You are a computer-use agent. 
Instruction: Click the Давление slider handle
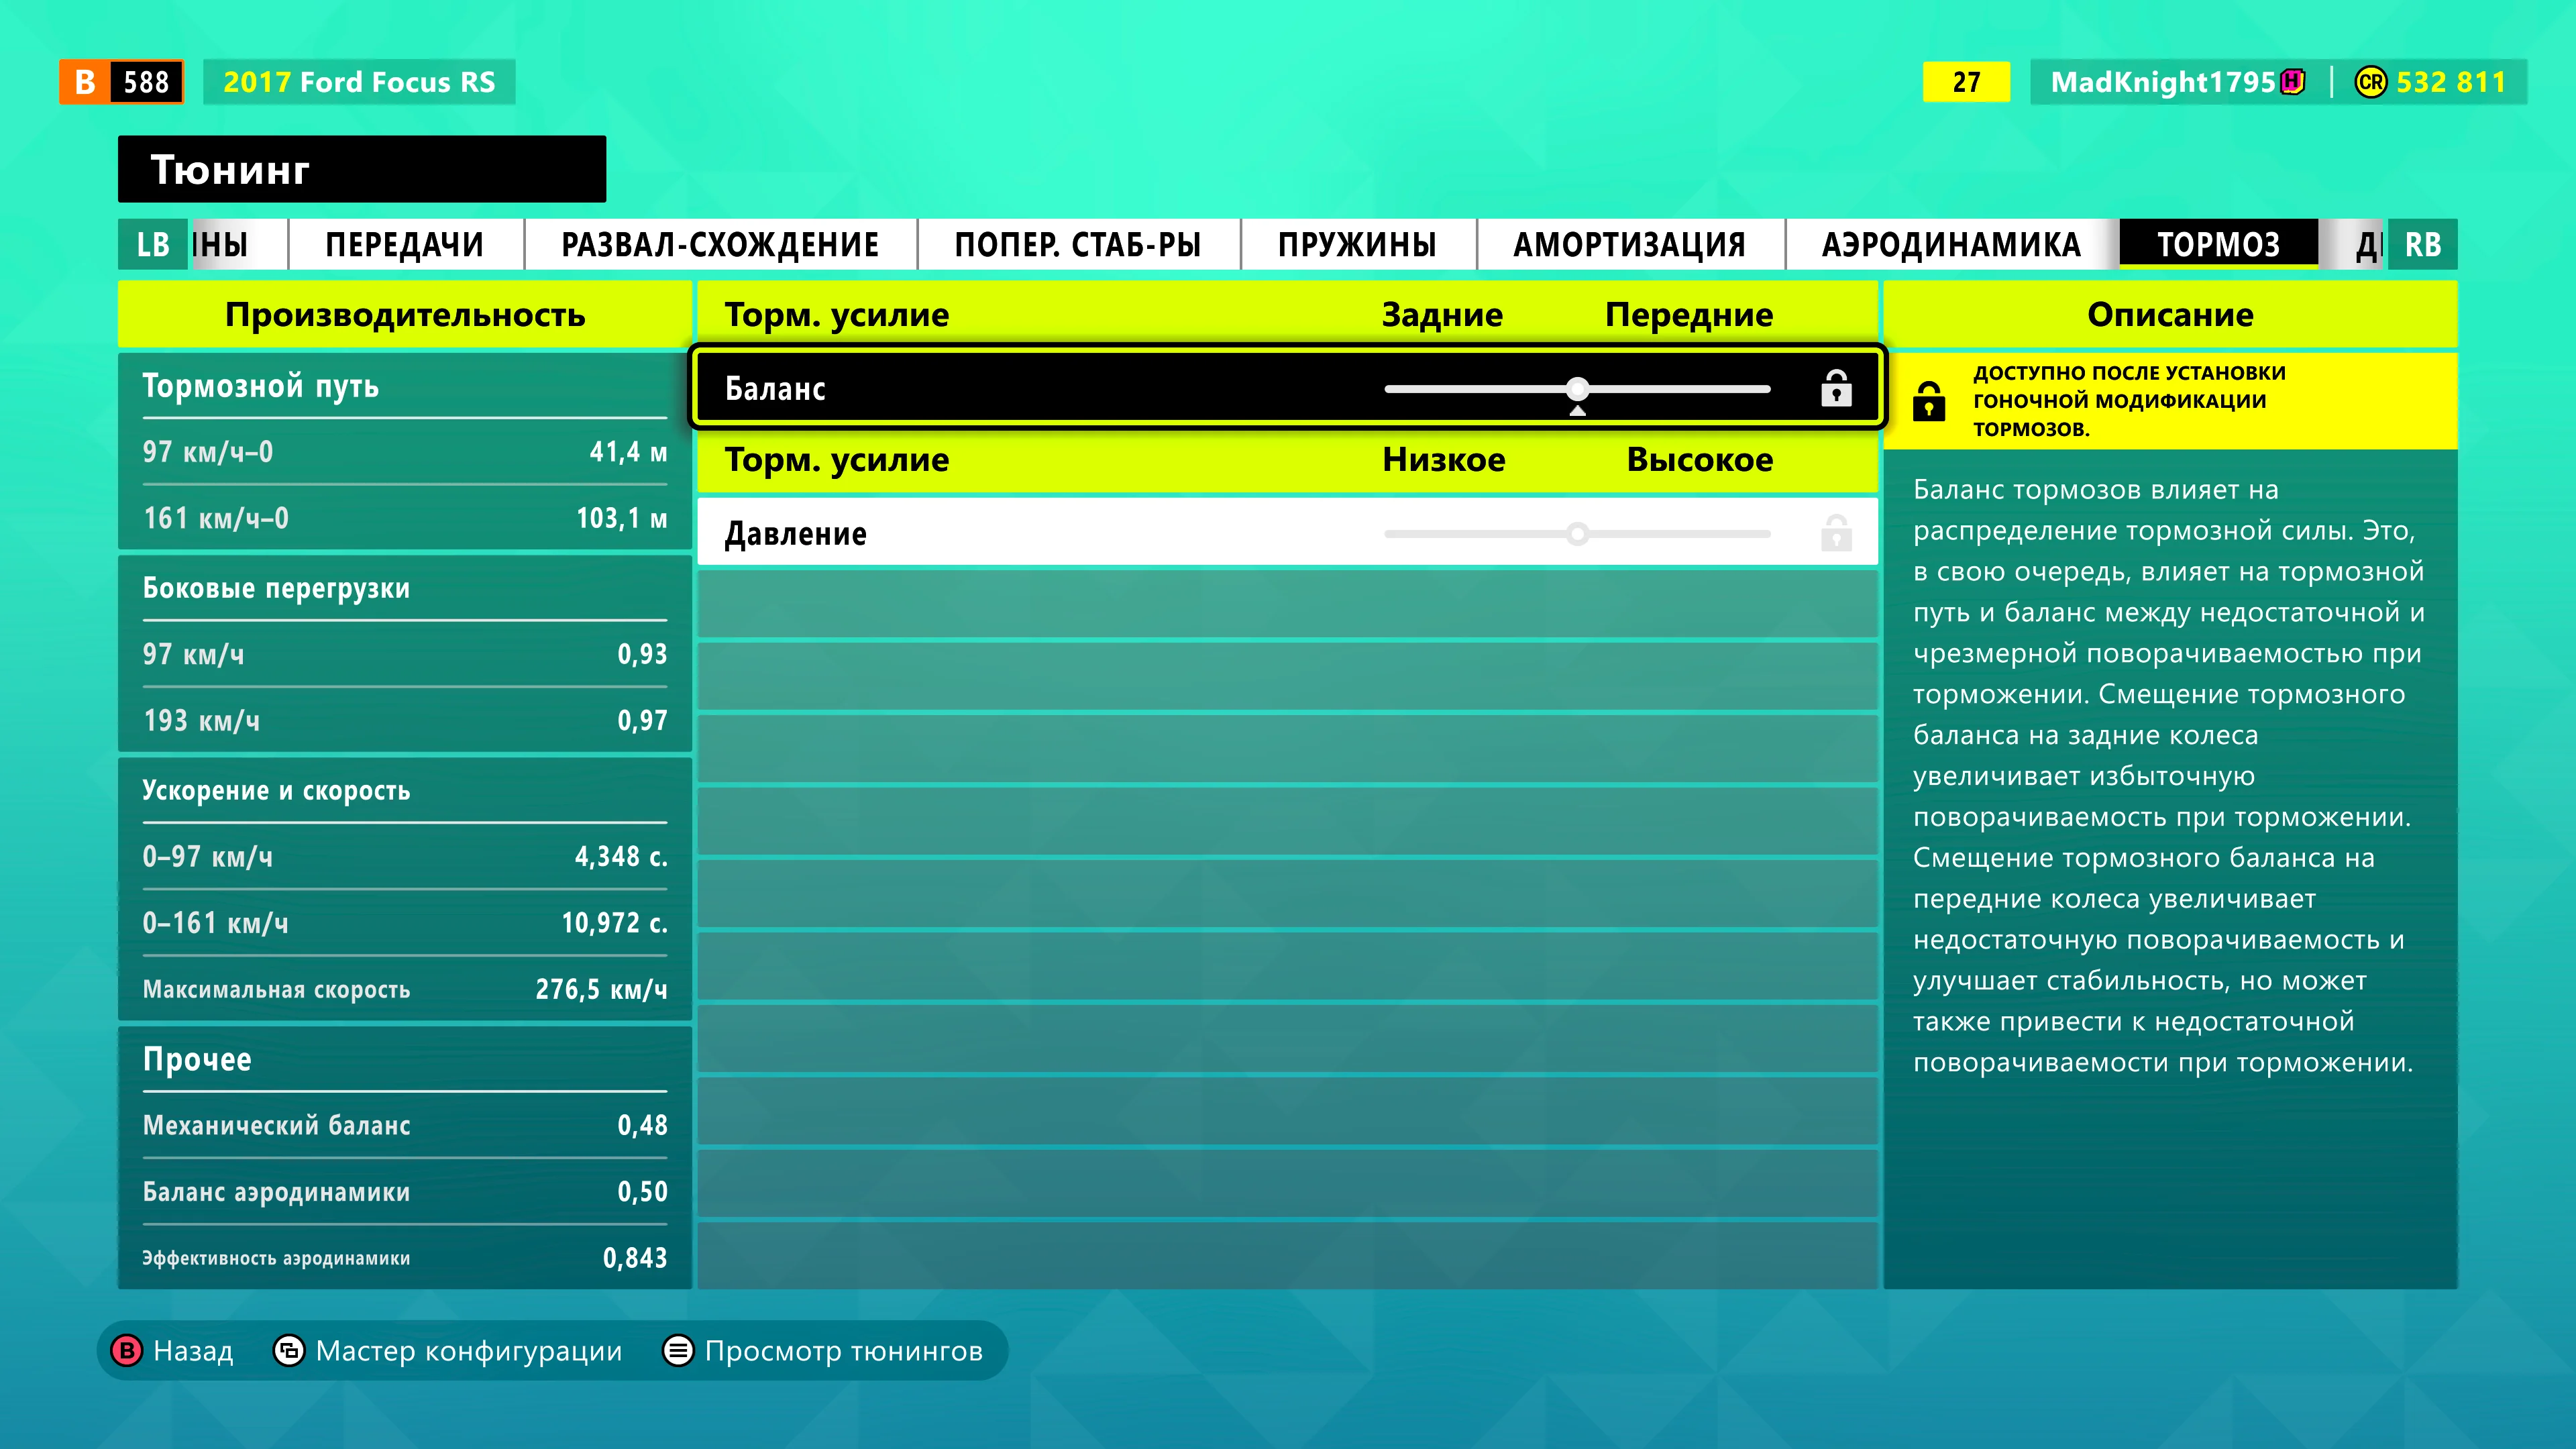tap(1578, 533)
